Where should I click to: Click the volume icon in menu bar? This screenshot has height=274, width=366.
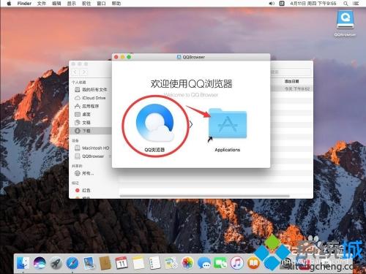click(272, 4)
